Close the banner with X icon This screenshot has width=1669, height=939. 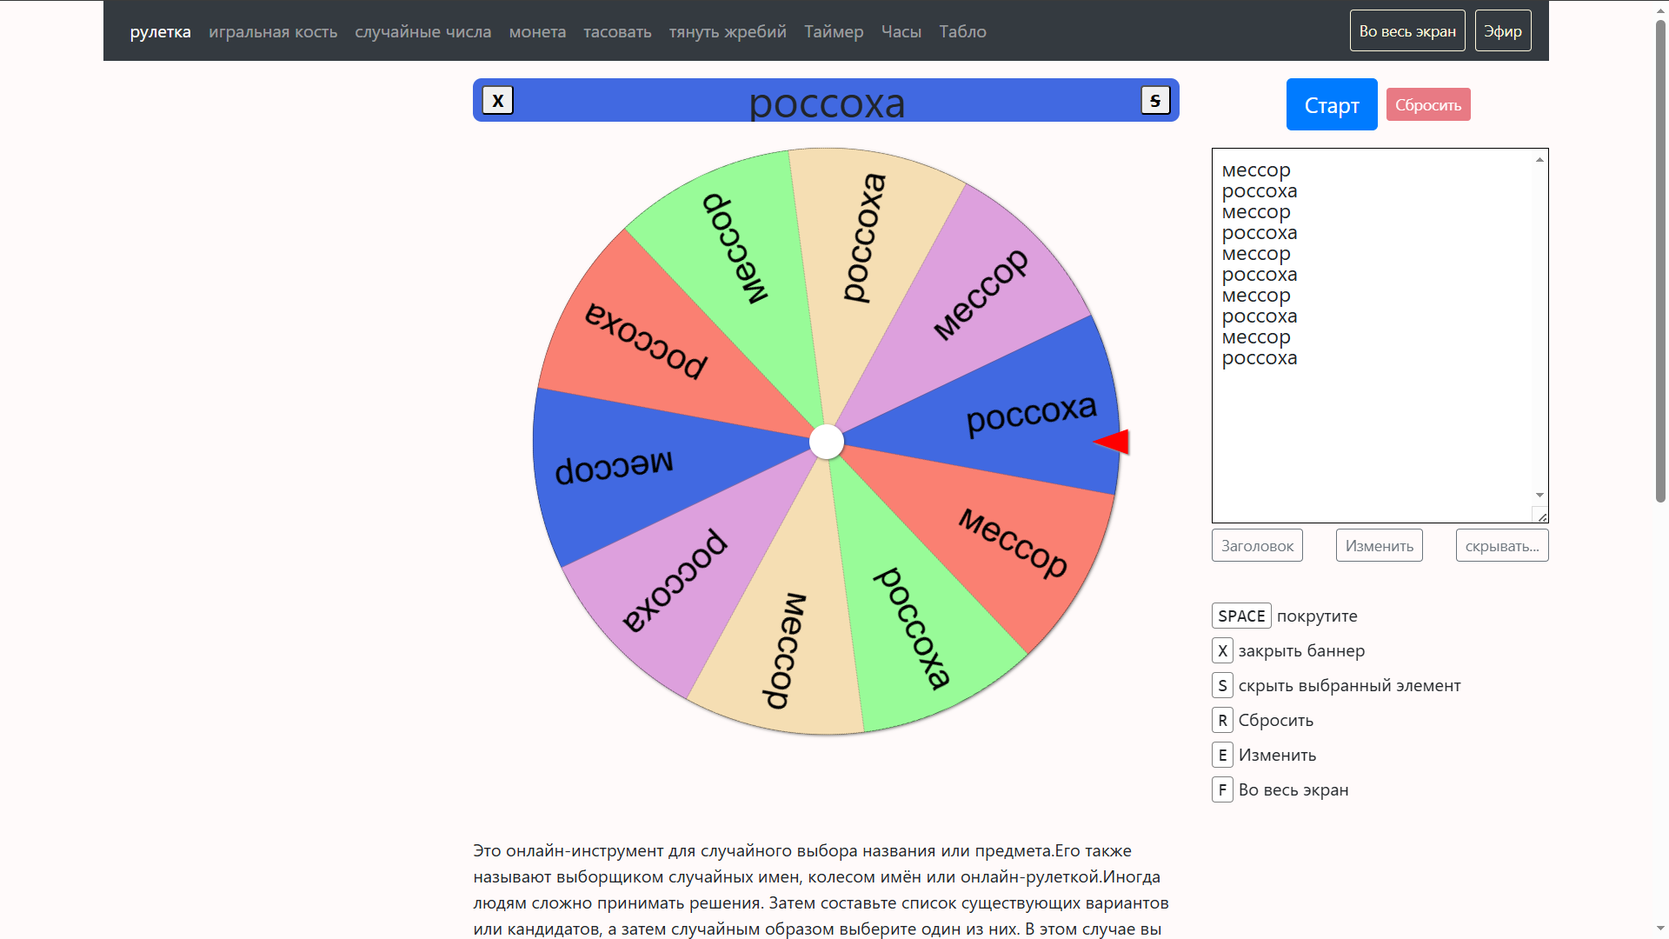click(x=497, y=101)
